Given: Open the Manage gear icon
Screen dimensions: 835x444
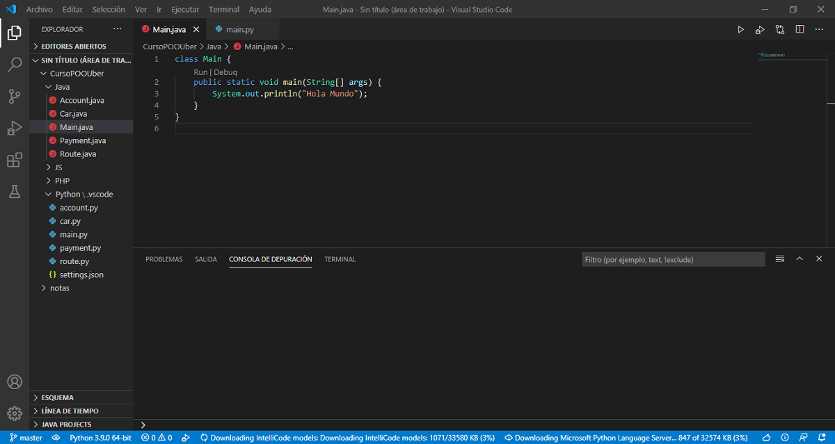Looking at the screenshot, I should [x=15, y=413].
